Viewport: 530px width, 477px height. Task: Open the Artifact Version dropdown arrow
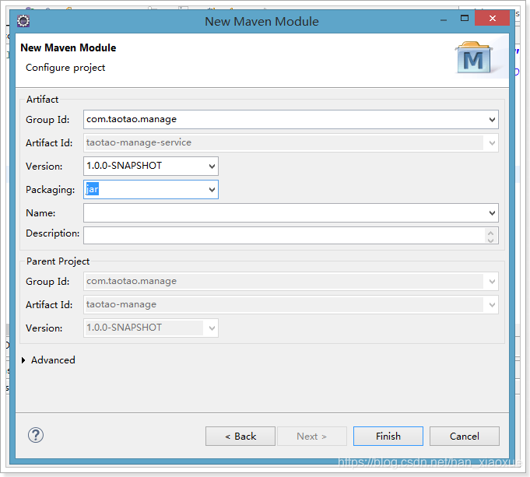tap(212, 166)
